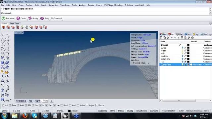Toggle Grid Snap in status bar

pyautogui.click(x=102, y=111)
